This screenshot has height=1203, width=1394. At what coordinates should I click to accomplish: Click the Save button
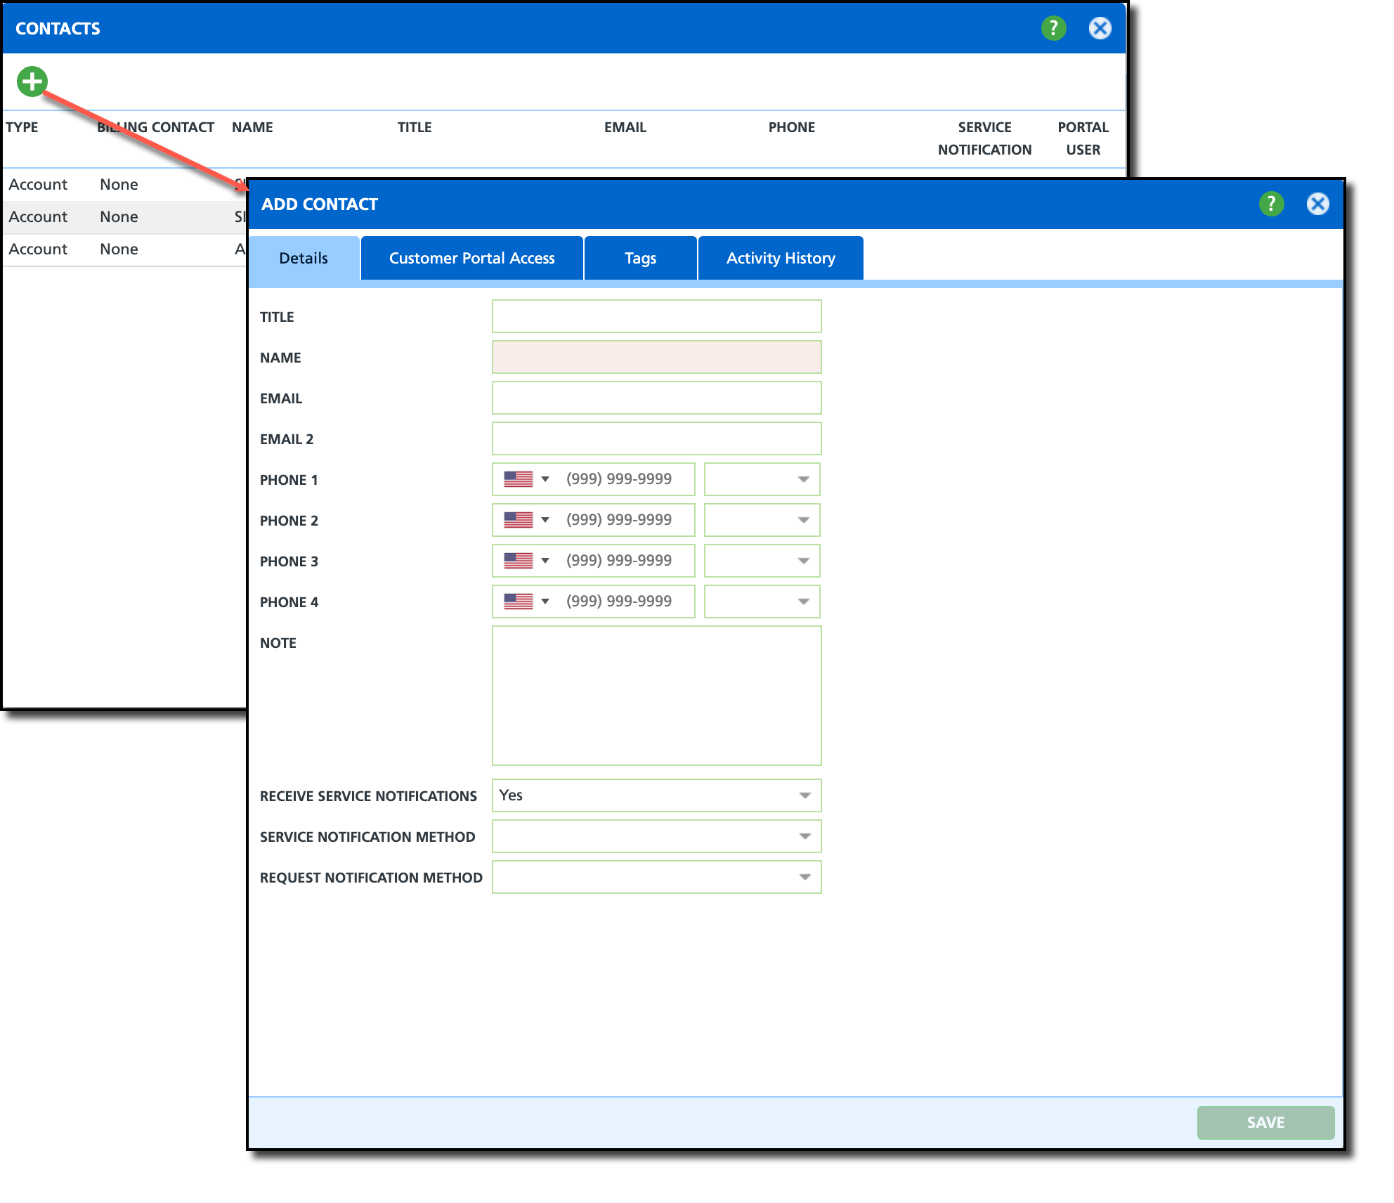(1265, 1122)
